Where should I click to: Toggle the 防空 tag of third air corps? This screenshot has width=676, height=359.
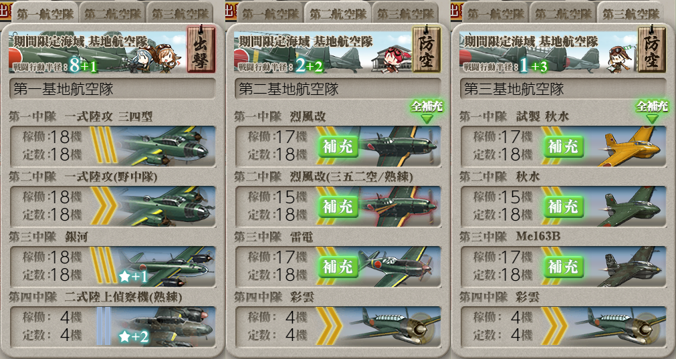pos(652,50)
